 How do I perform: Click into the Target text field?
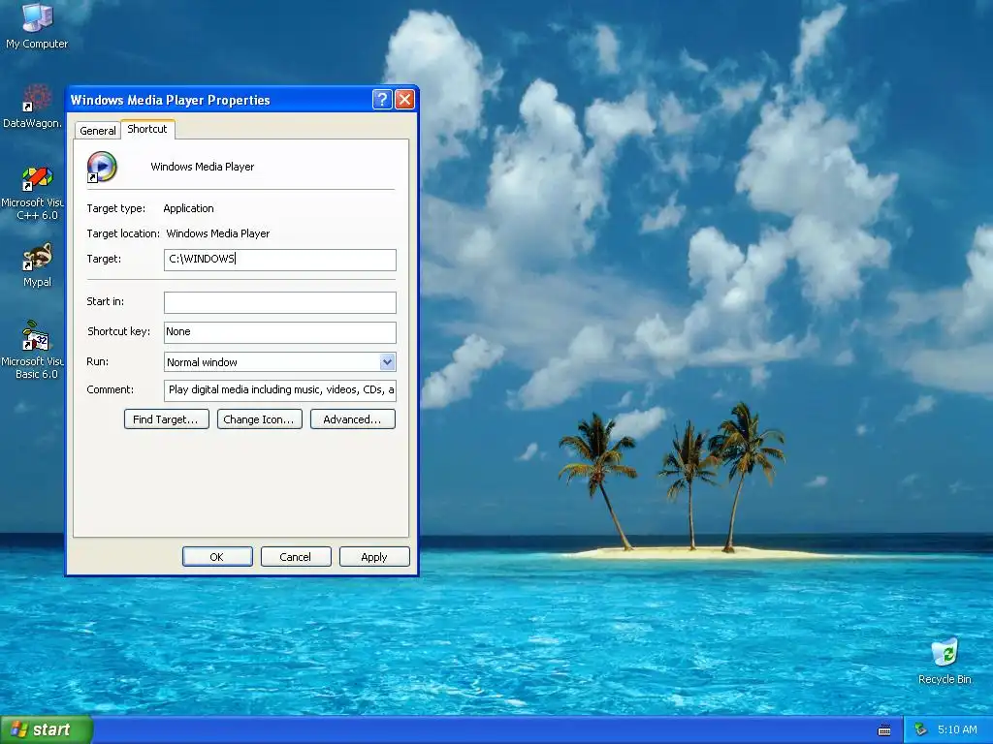click(x=280, y=260)
